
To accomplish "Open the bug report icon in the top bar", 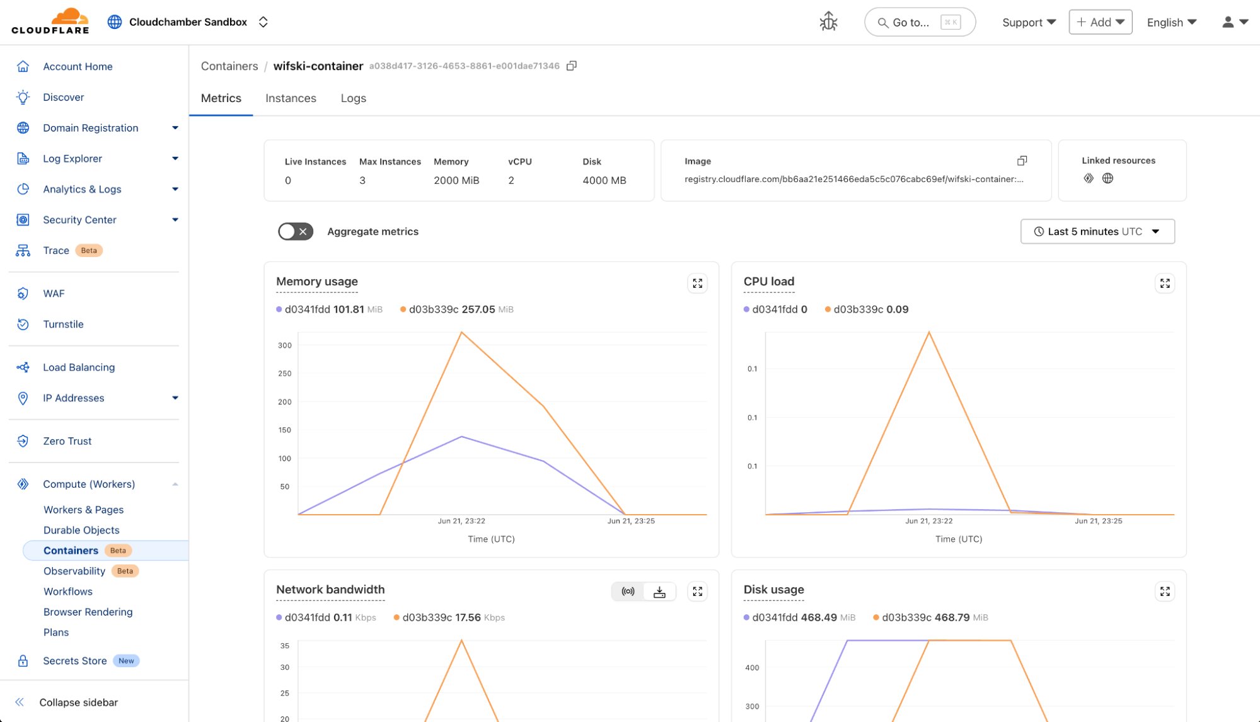I will click(x=828, y=21).
